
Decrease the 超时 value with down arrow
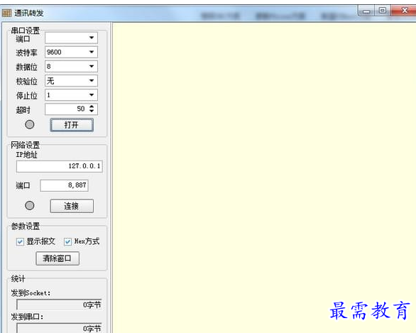[92, 111]
